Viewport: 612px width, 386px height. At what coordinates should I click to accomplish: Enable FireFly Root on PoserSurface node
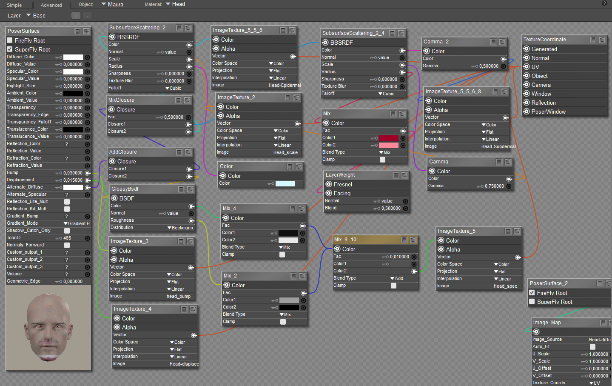tap(10, 40)
